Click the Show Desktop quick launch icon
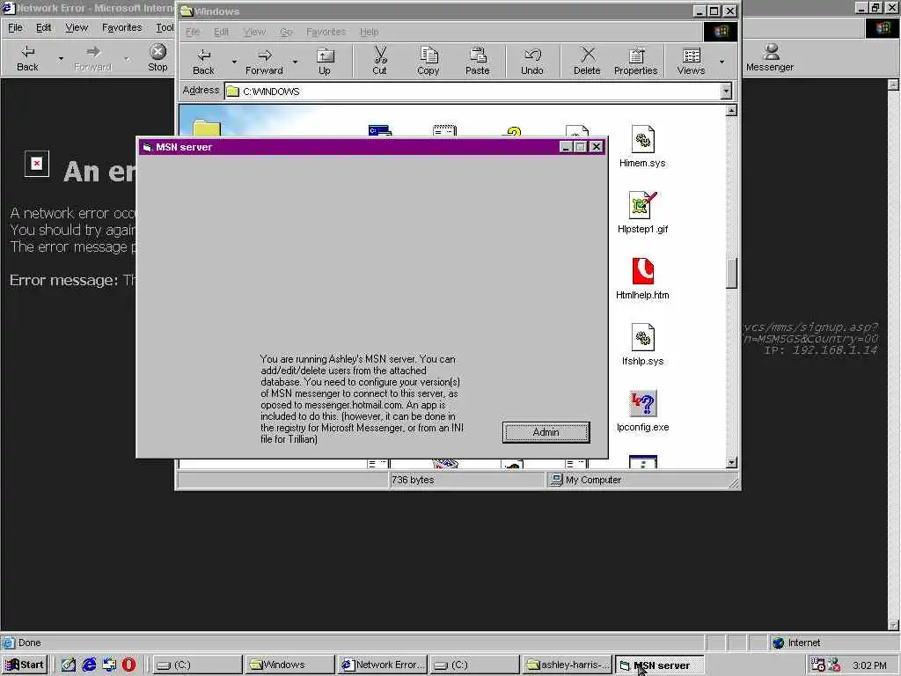 (69, 665)
